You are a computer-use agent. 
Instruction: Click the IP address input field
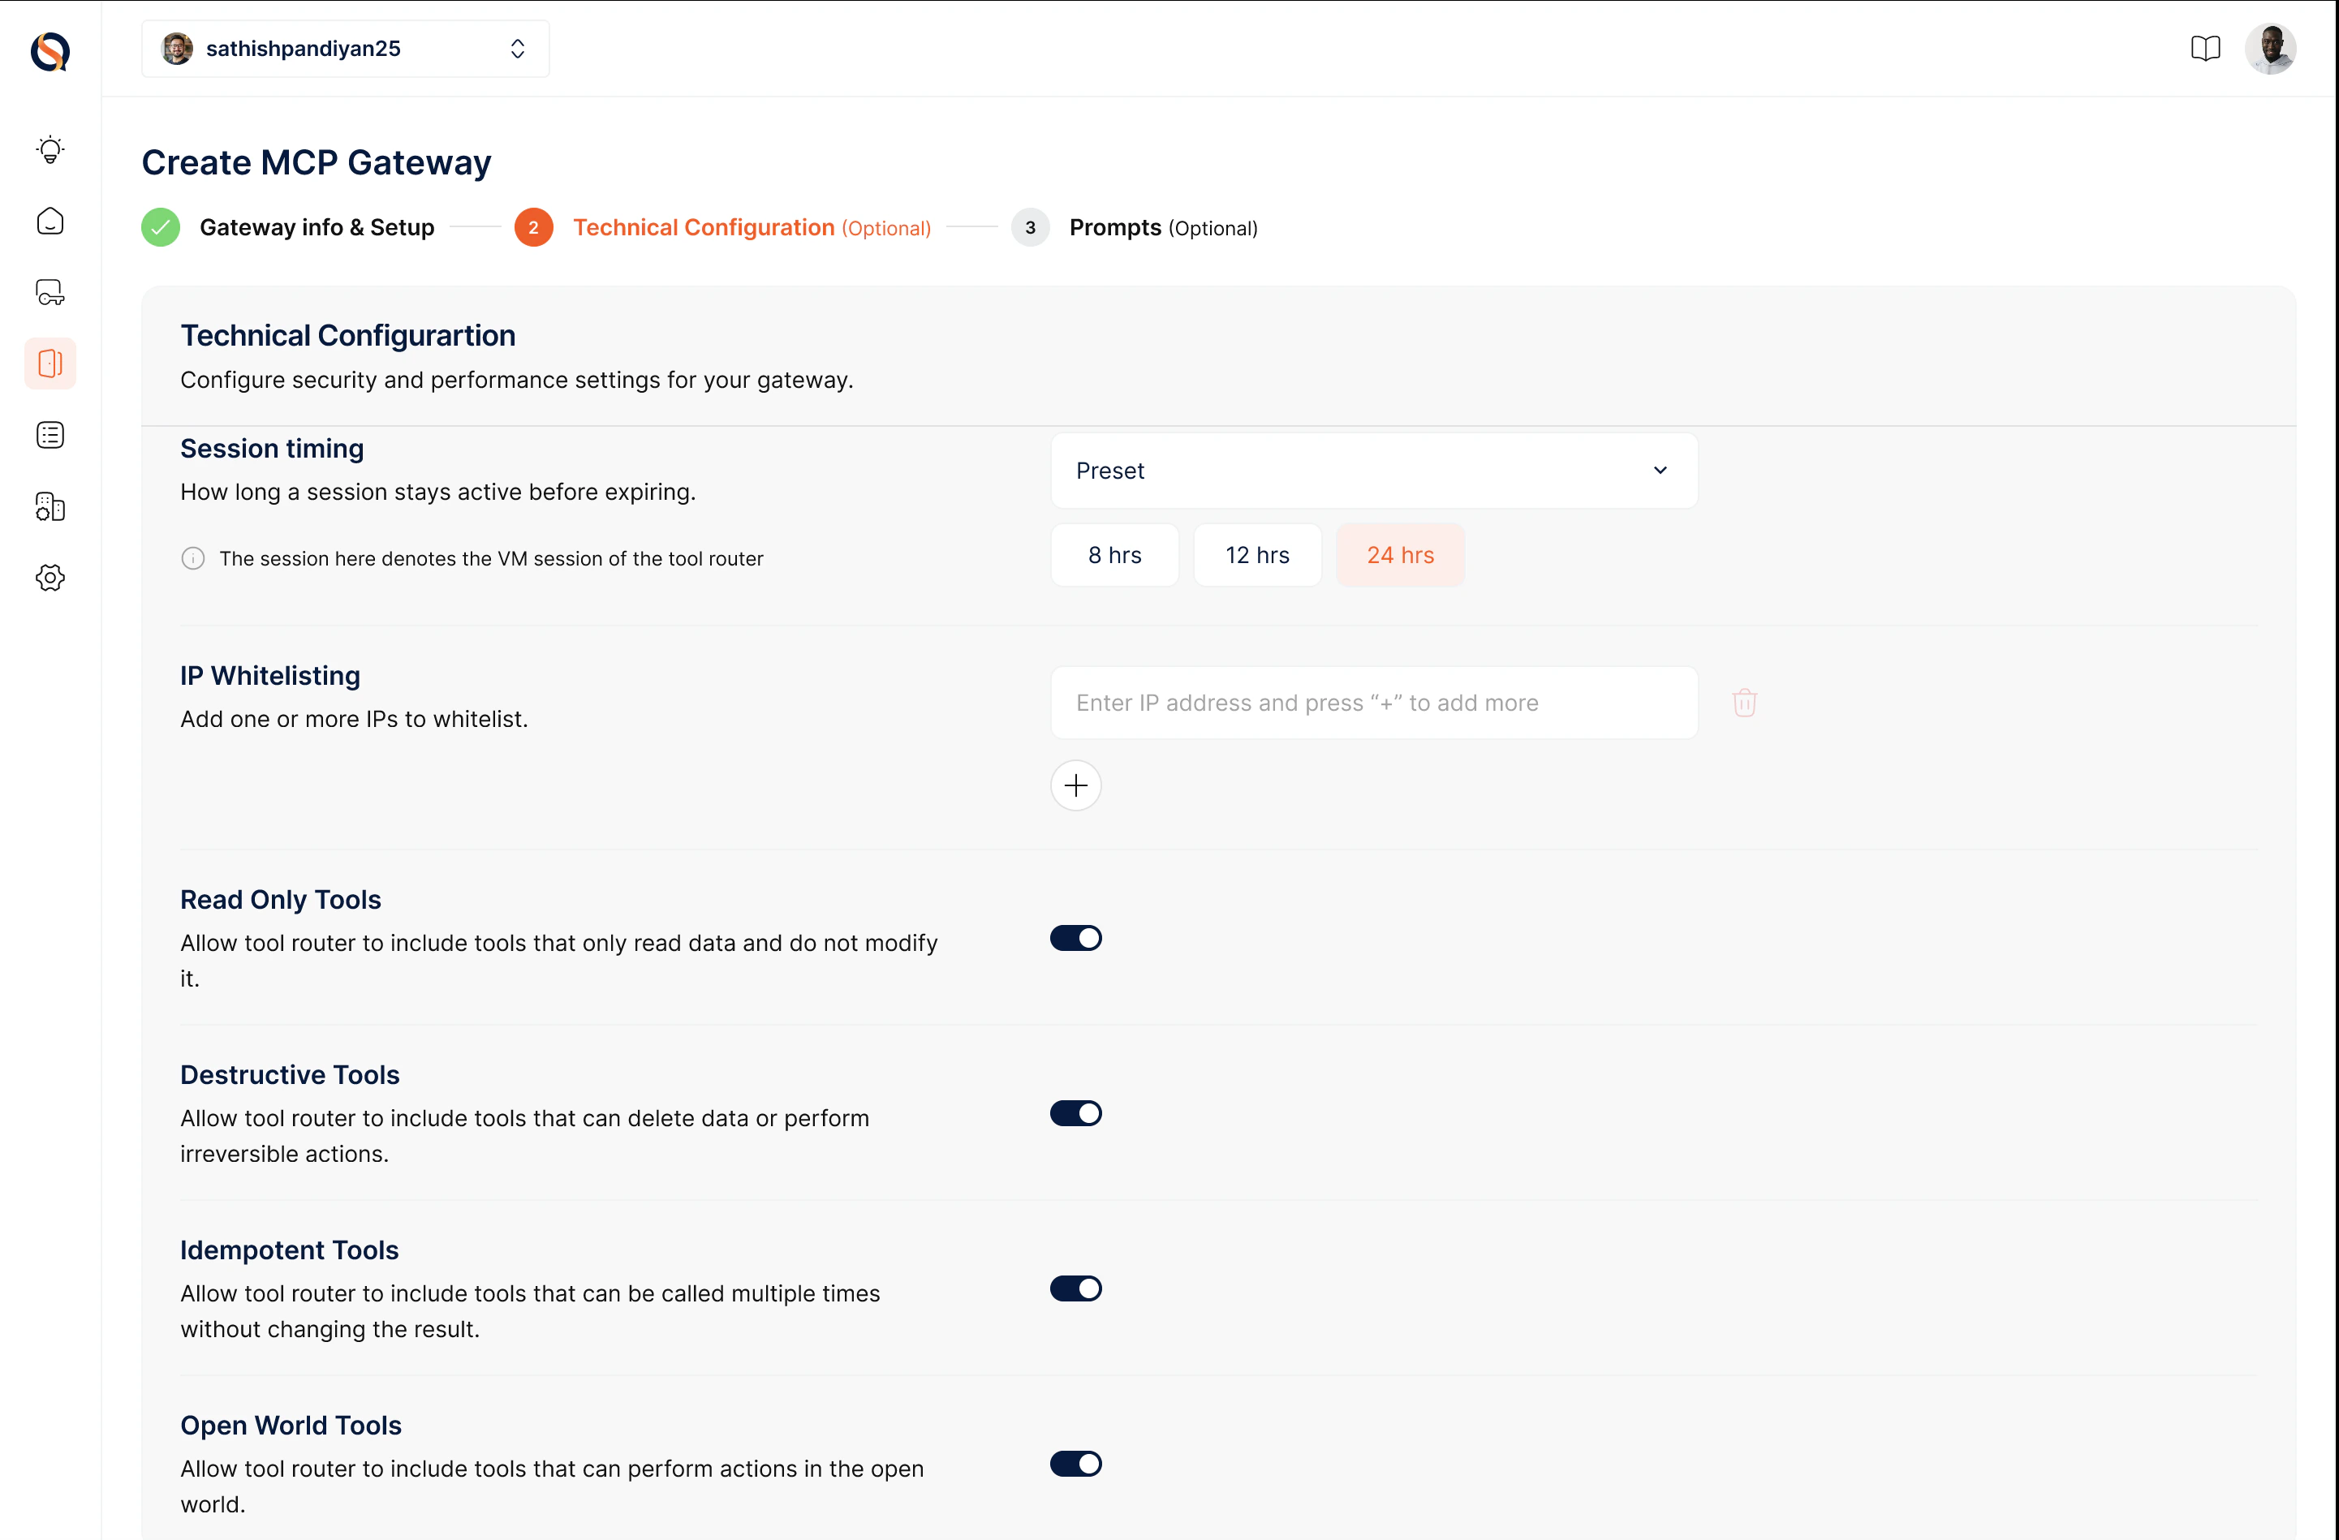[x=1373, y=703]
